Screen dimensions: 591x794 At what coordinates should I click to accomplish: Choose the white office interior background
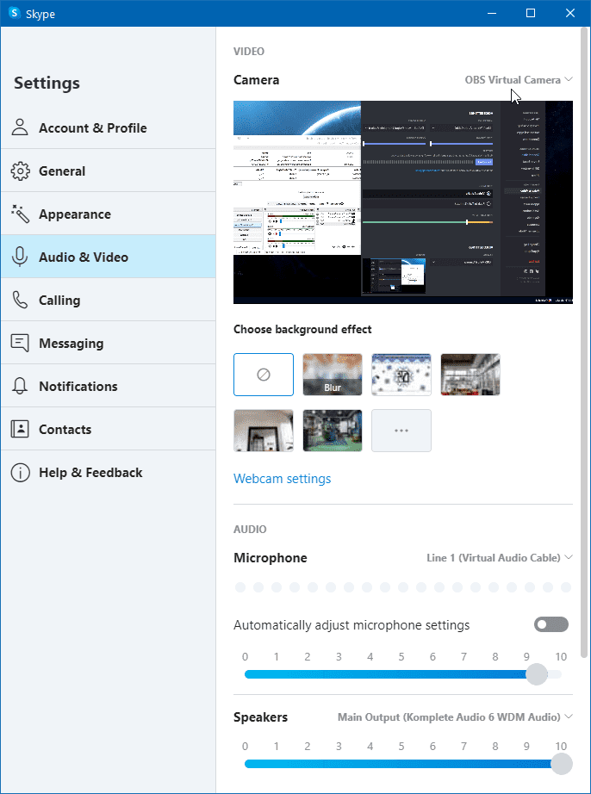point(470,375)
